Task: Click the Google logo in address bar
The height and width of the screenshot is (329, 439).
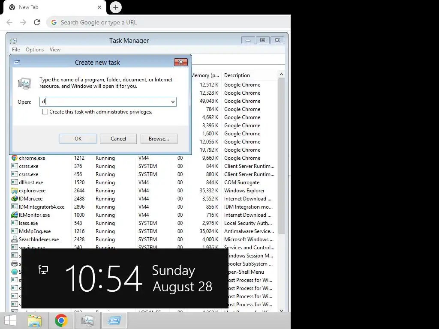Action: (x=54, y=22)
